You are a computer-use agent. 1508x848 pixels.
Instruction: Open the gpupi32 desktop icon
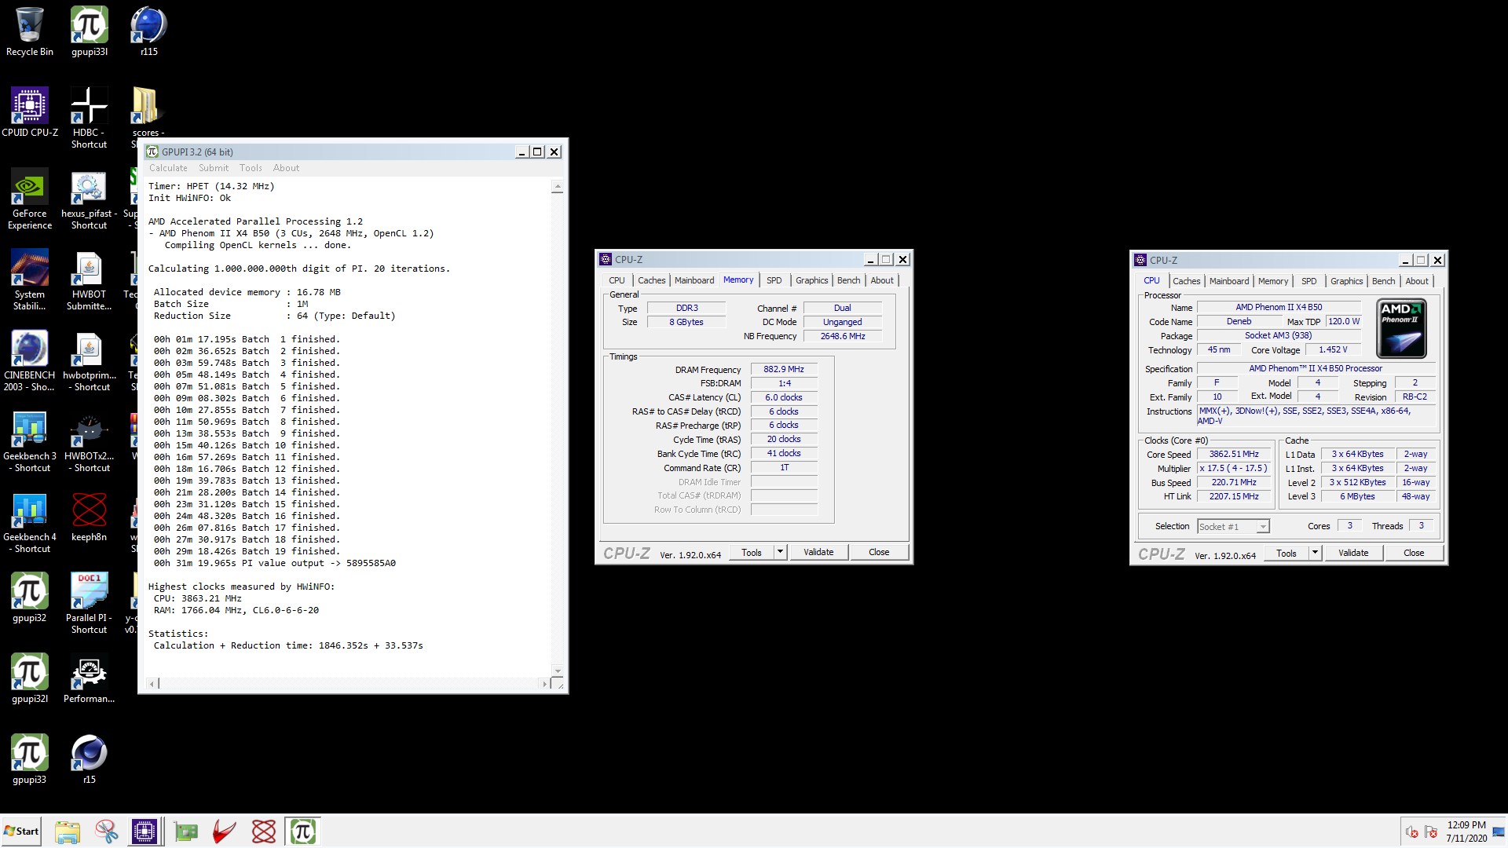point(30,598)
